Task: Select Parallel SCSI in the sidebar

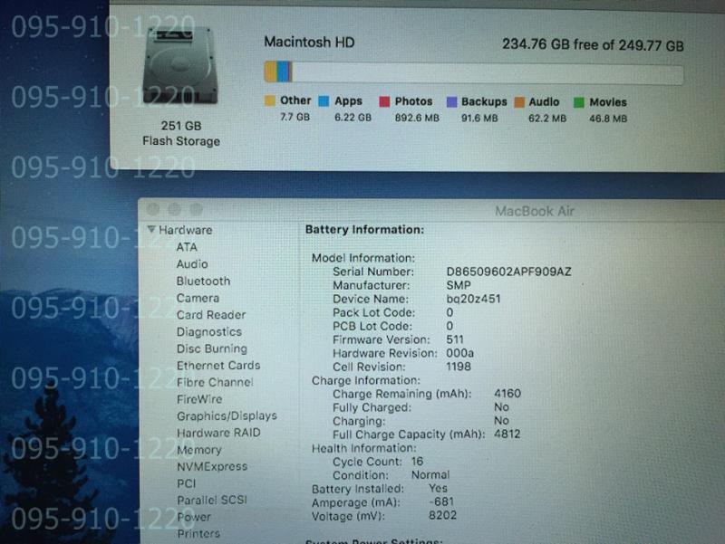Action: pos(212,501)
